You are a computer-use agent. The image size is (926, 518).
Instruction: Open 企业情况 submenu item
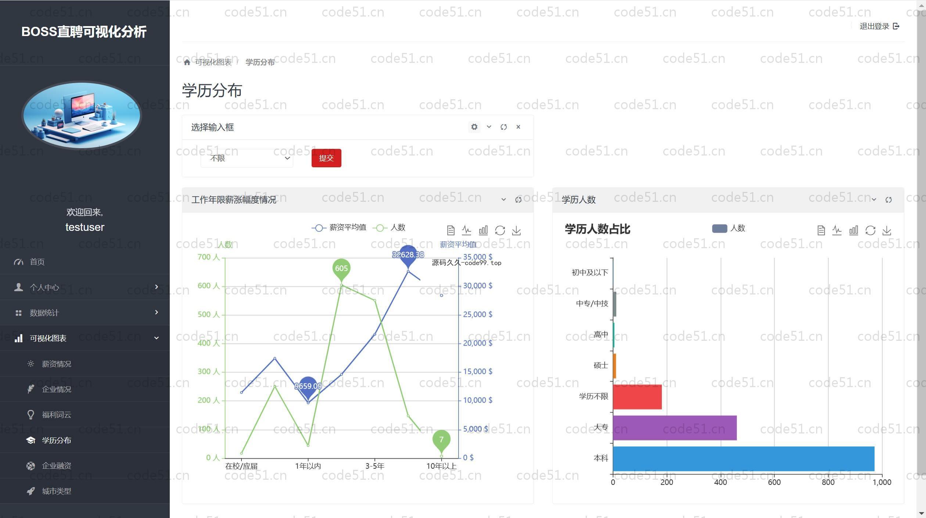(x=85, y=389)
